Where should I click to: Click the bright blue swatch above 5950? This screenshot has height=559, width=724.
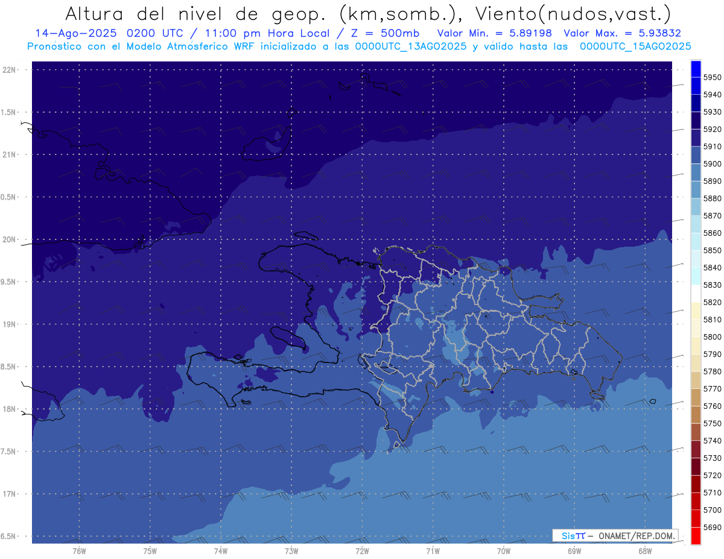(x=696, y=69)
